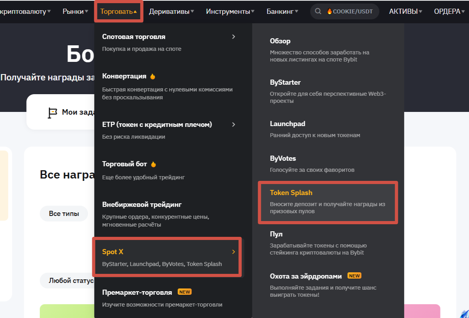Screen dimensions: 469x318
Task: Open the Рынки dropdown menu
Action: click(x=75, y=11)
